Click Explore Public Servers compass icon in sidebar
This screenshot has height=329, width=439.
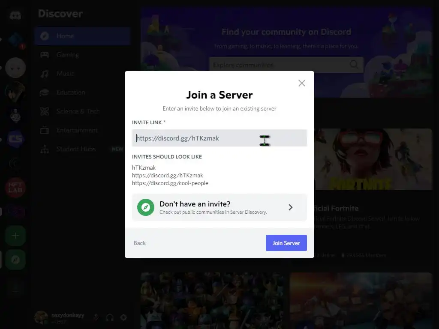[x=15, y=260]
